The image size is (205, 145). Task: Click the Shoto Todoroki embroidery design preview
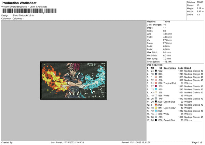point(73,80)
